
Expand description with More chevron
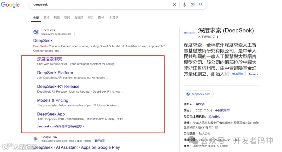pyautogui.click(x=254, y=74)
